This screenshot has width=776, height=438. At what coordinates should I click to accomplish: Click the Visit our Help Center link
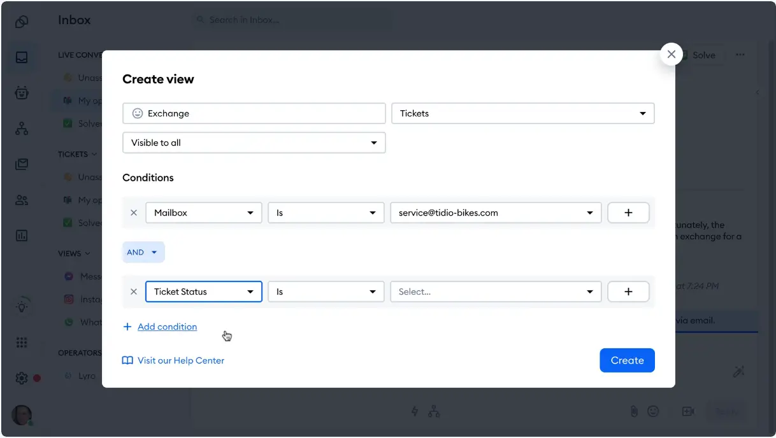tap(181, 360)
